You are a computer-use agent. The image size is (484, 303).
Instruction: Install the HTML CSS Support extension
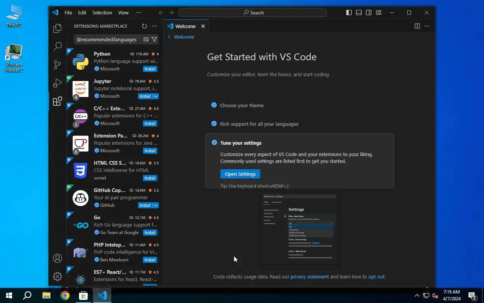tap(150, 178)
